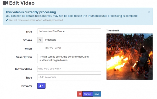Save the video details

[97, 94]
